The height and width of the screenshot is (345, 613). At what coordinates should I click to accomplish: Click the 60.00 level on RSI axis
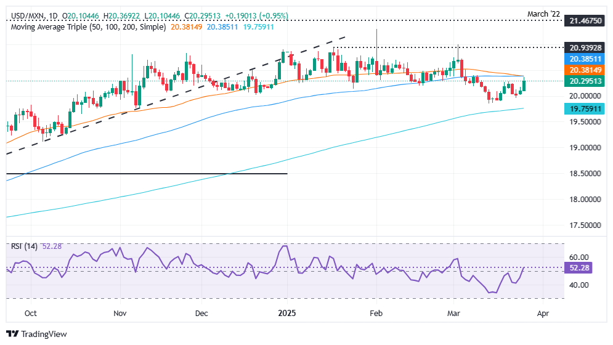580,257
